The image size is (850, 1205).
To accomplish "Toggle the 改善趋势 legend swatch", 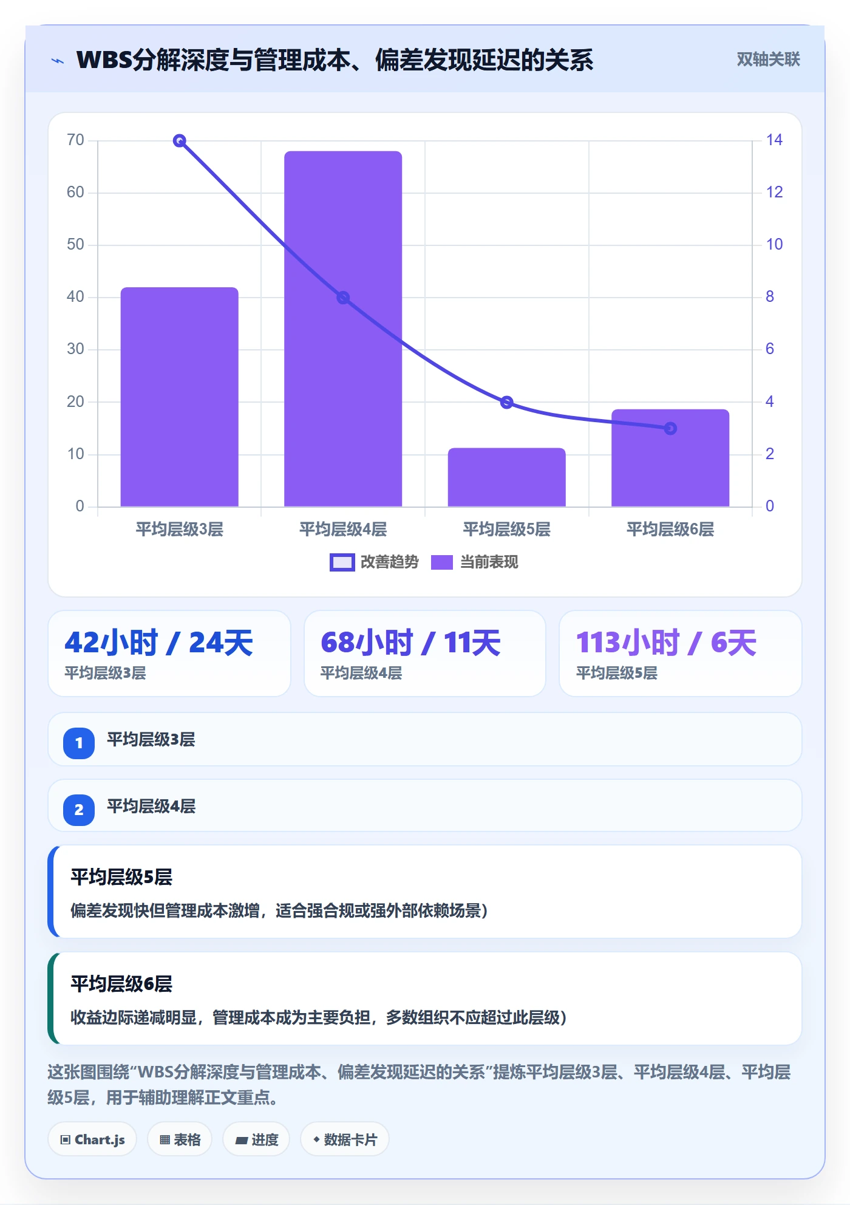I will [342, 562].
